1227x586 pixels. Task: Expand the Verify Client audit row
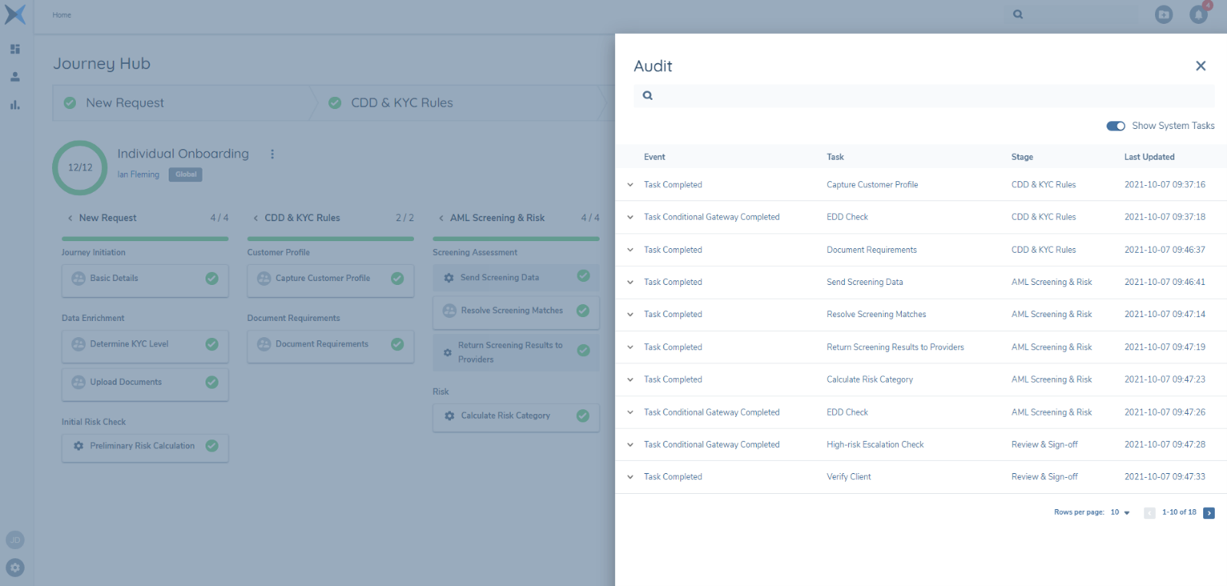630,477
